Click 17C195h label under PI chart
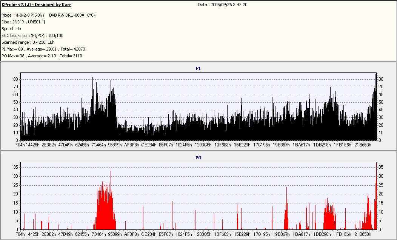The image size is (397, 240). 262,145
